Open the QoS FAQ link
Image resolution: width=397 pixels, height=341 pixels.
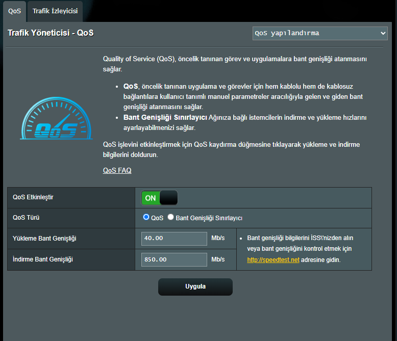(x=117, y=170)
